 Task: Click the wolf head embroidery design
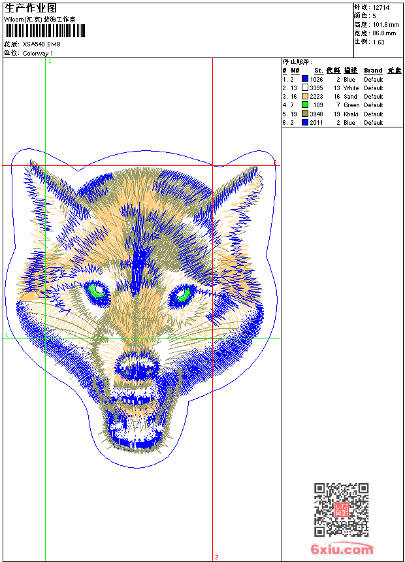pyautogui.click(x=140, y=308)
